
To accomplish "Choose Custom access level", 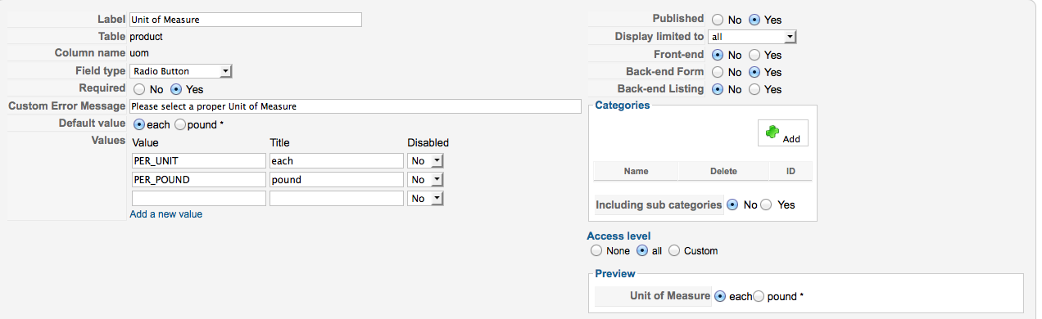I will [x=674, y=251].
